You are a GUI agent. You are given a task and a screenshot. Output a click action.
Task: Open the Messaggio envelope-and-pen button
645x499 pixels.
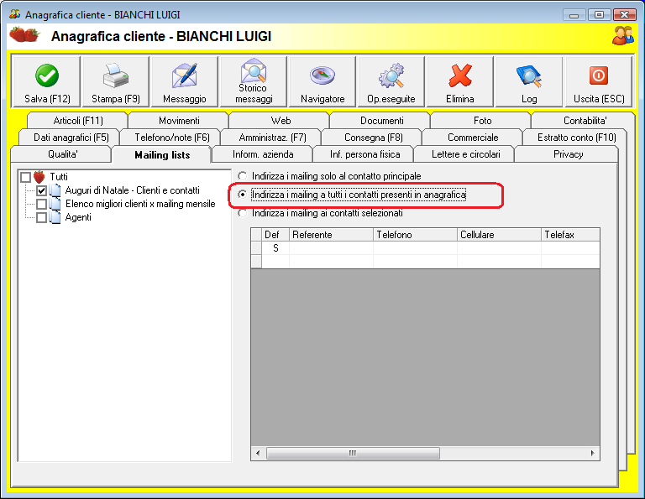184,81
